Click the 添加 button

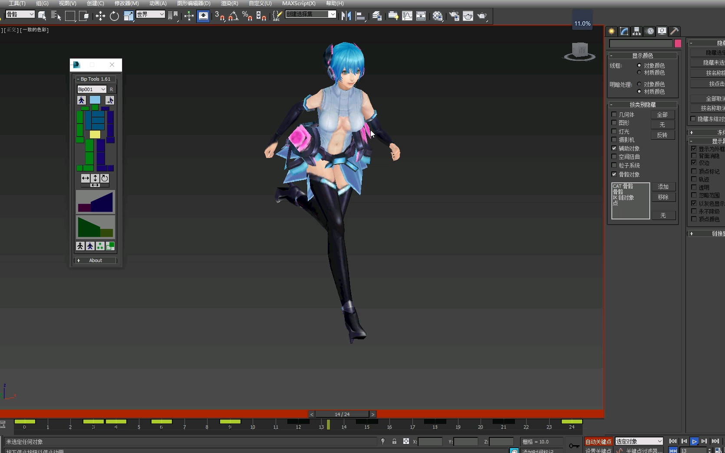pyautogui.click(x=663, y=187)
